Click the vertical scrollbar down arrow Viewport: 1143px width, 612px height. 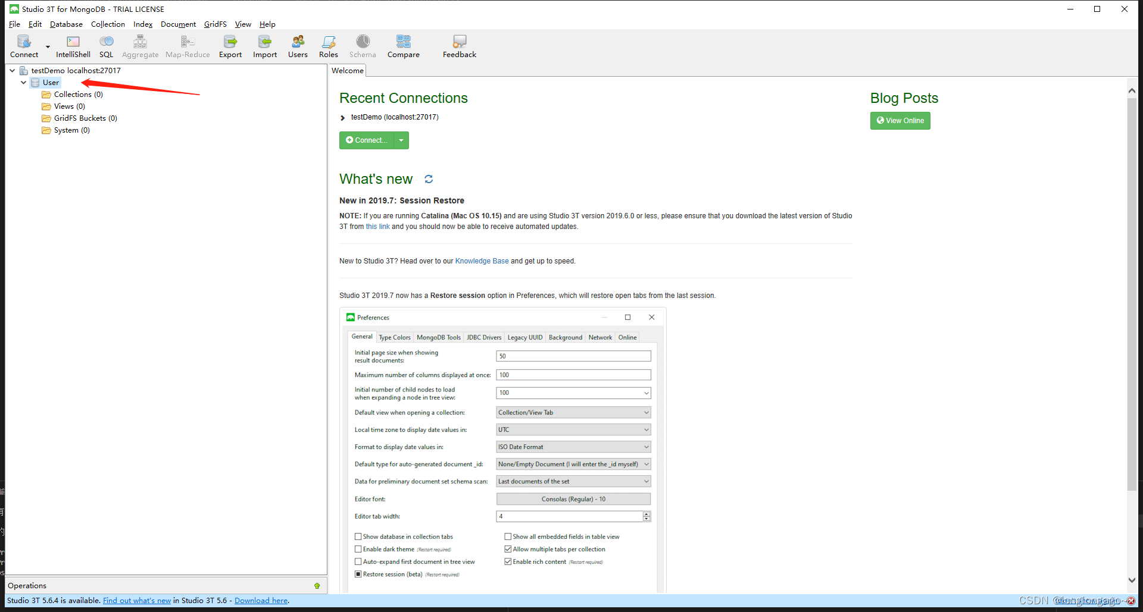coord(1132,580)
